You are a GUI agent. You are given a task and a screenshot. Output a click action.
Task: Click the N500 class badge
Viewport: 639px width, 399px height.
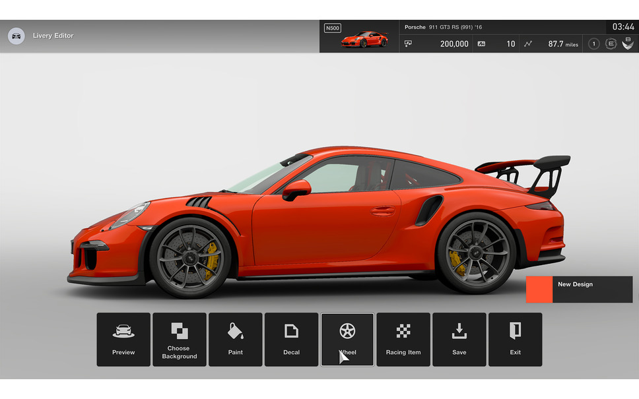(333, 28)
